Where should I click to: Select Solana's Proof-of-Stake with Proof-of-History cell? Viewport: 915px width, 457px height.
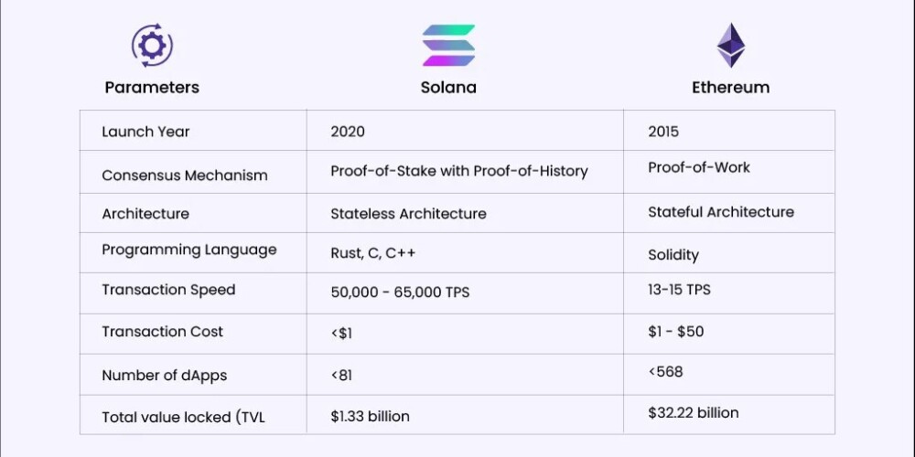(459, 171)
